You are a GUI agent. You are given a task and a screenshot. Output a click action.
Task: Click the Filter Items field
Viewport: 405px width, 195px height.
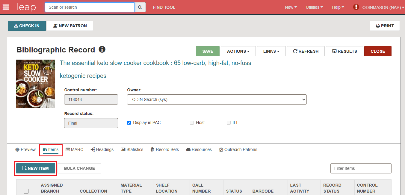pyautogui.click(x=361, y=168)
